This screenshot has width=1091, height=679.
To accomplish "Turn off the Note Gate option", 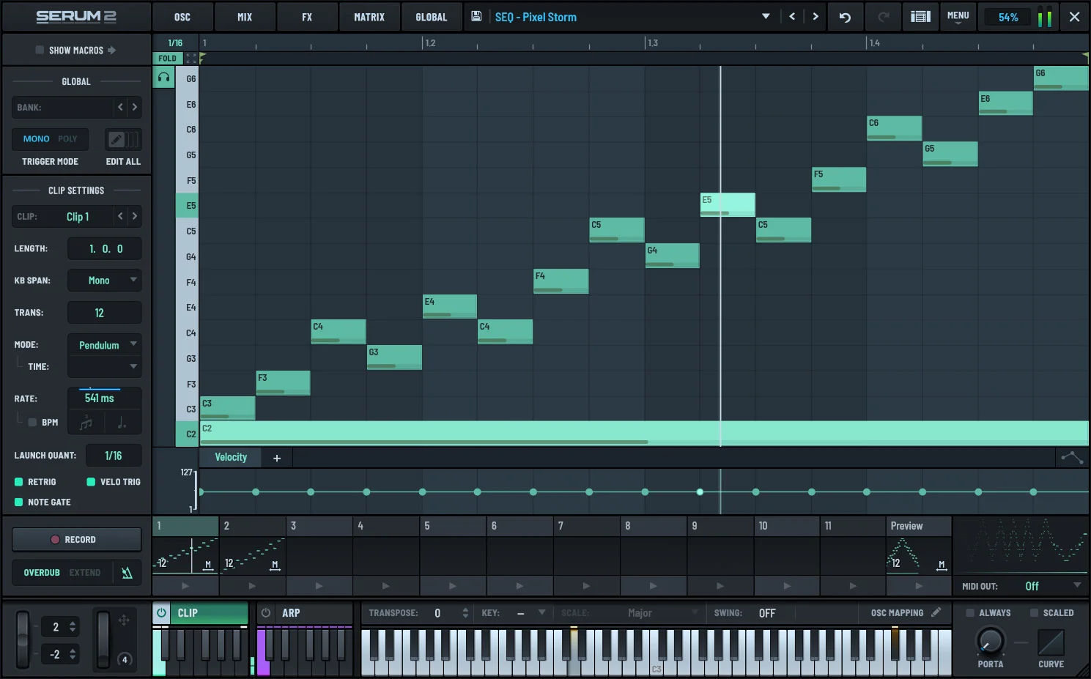I will pyautogui.click(x=19, y=502).
